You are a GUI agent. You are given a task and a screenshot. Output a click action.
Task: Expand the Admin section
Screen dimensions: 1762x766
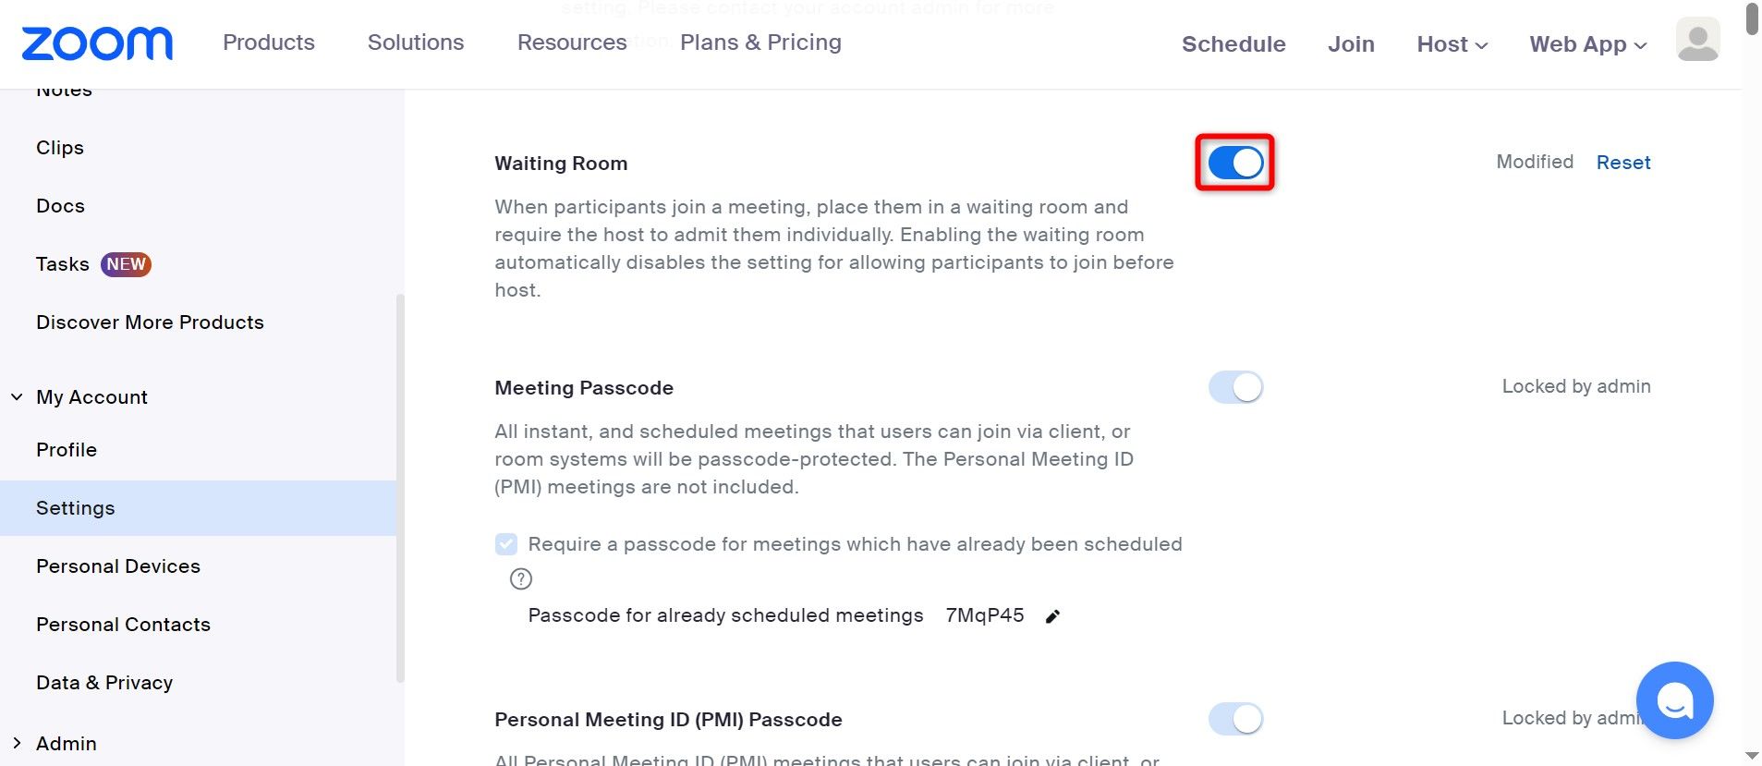pyautogui.click(x=17, y=744)
